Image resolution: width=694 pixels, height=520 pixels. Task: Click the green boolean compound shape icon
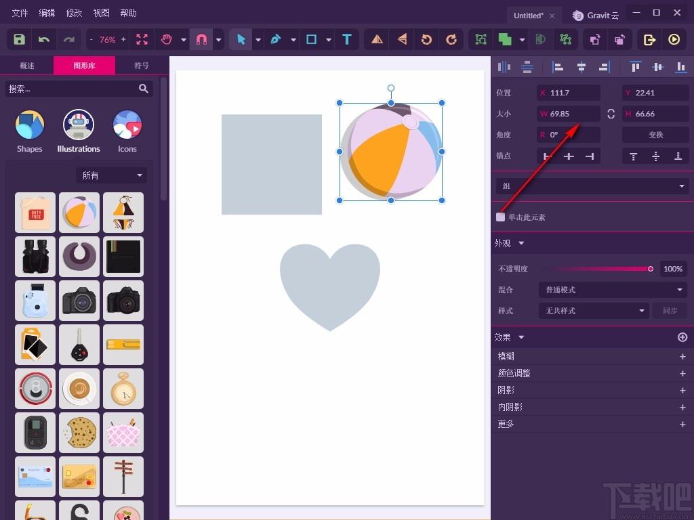point(505,39)
